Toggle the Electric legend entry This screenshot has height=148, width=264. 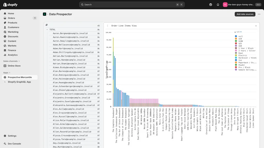point(241,55)
